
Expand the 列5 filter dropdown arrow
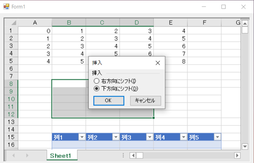pyautogui.click(x=217, y=137)
